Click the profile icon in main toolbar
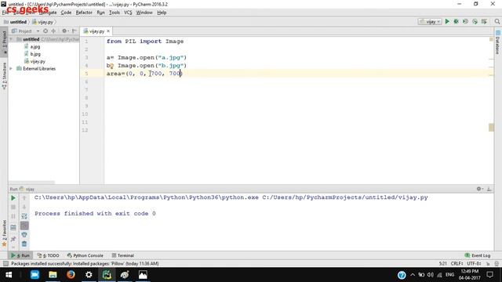This screenshot has width=502, height=282. pos(475,21)
